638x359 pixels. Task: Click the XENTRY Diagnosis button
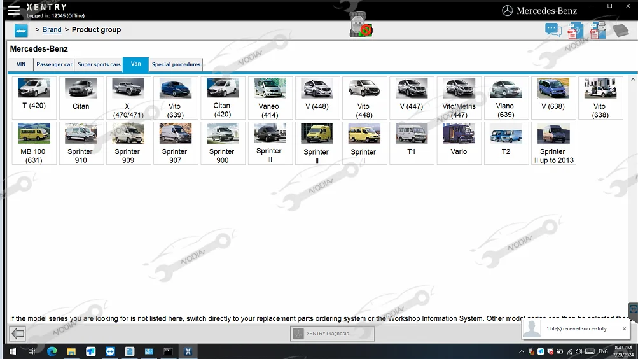[332, 334]
